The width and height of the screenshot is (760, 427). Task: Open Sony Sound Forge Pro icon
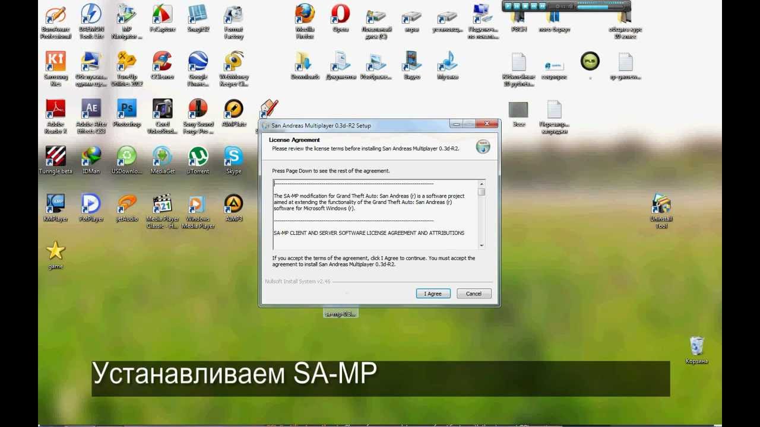[198, 116]
